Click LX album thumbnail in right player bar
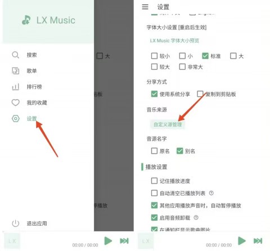The image size is (270, 251). coord(146,241)
